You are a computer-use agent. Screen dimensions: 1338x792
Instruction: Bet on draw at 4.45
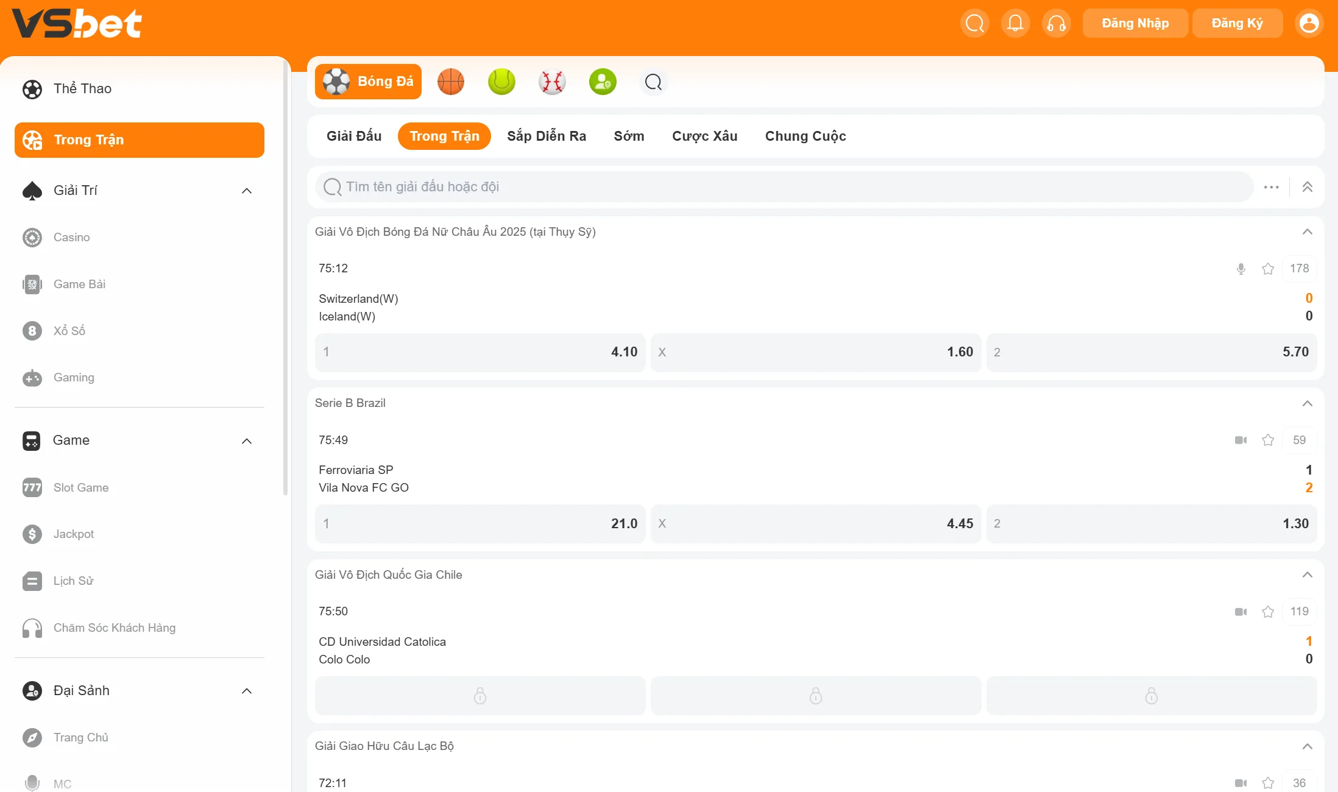click(x=815, y=524)
